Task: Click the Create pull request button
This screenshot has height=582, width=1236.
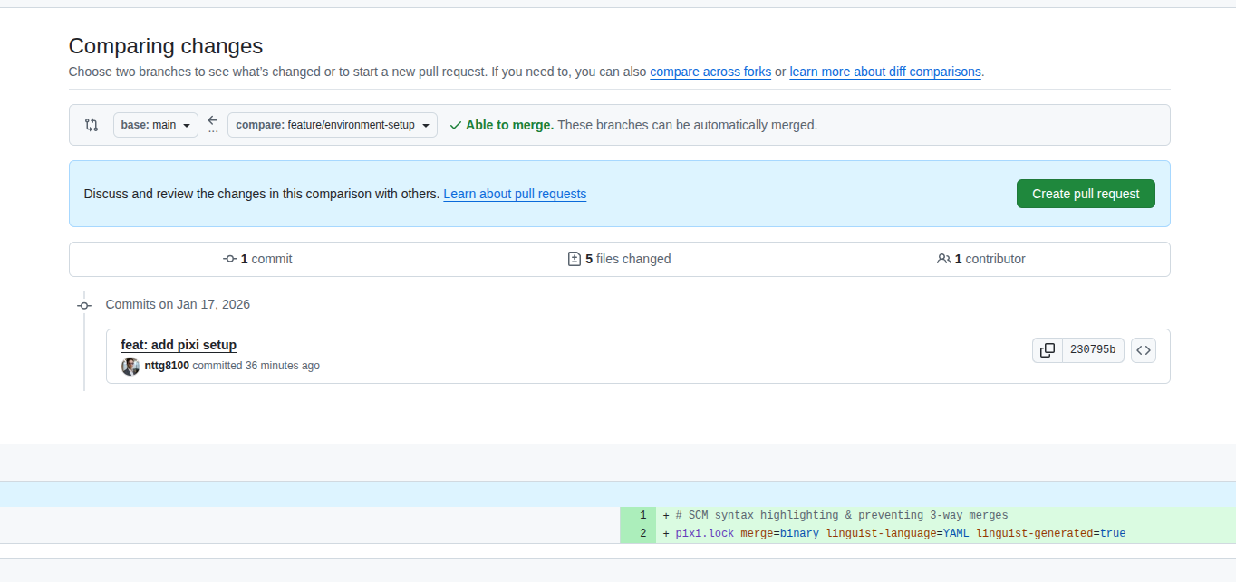Action: coord(1085,194)
